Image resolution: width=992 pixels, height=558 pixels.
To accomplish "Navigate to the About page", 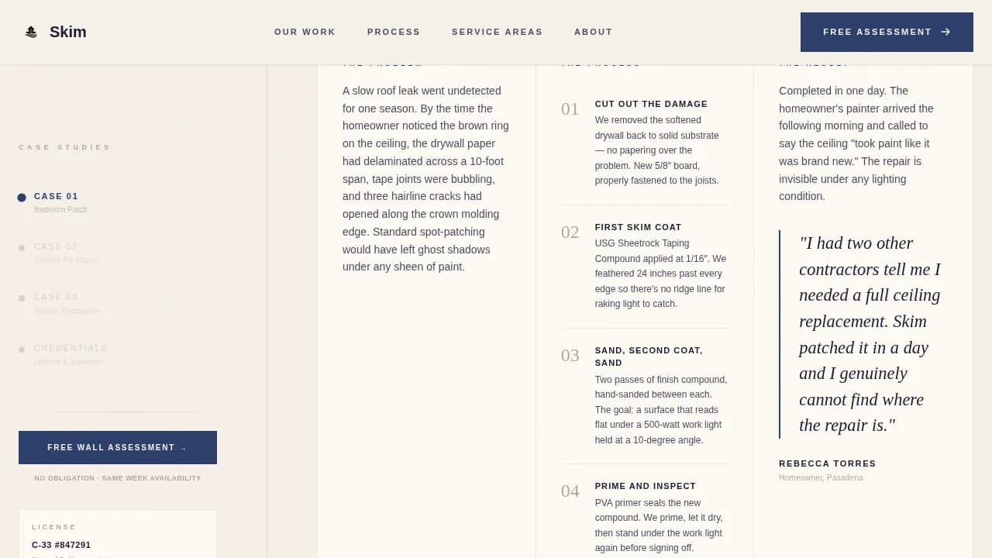I will click(593, 32).
